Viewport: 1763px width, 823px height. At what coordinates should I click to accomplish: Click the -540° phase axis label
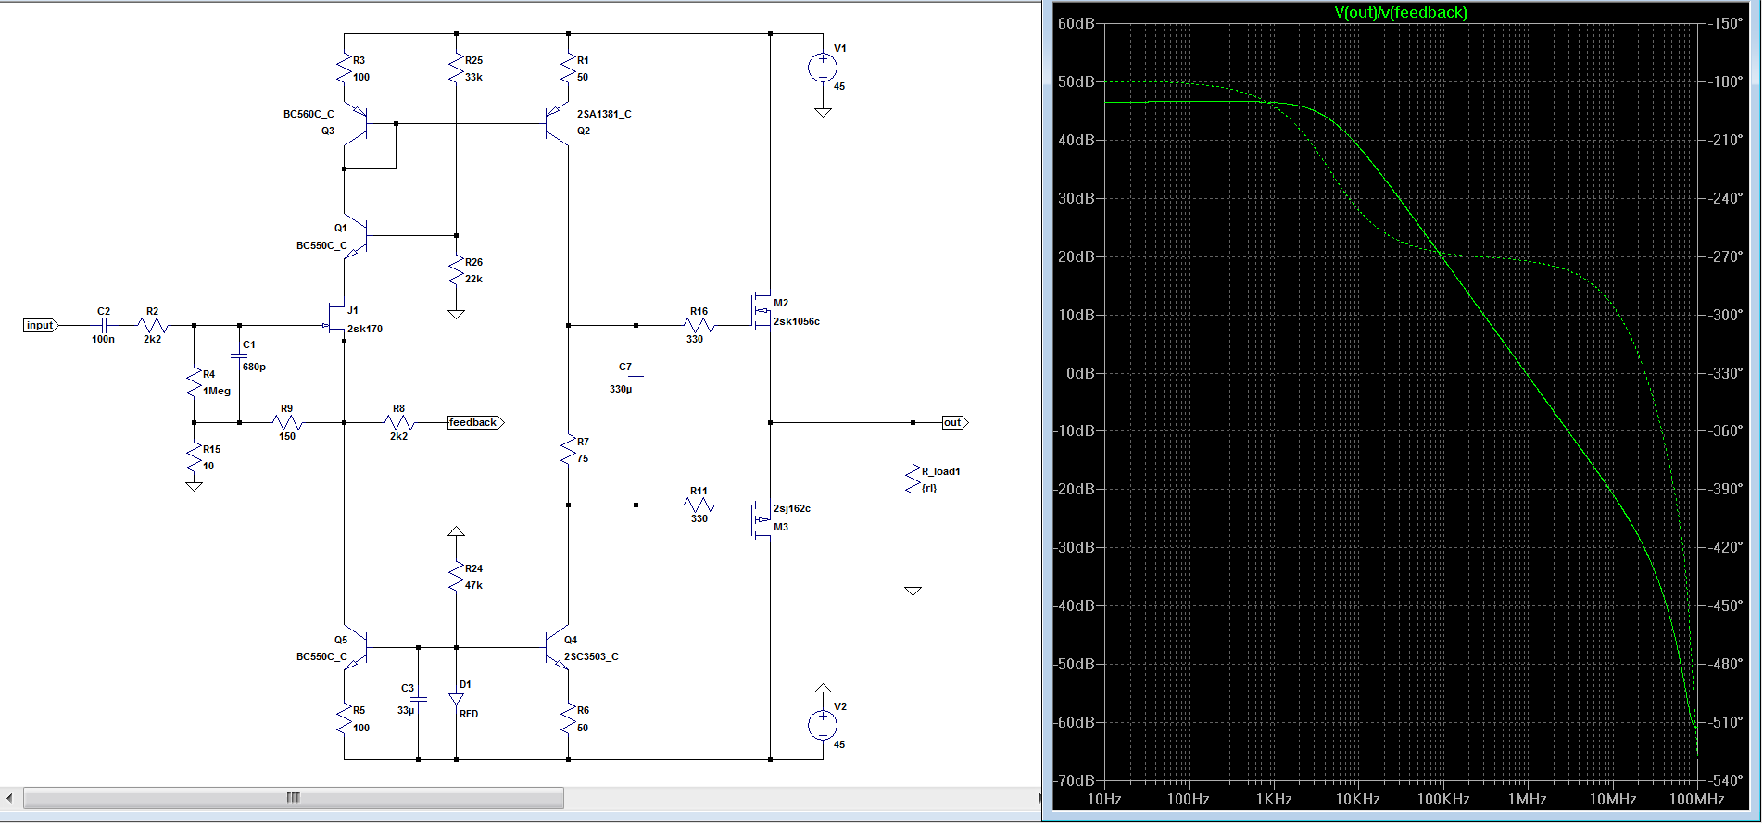1726,780
